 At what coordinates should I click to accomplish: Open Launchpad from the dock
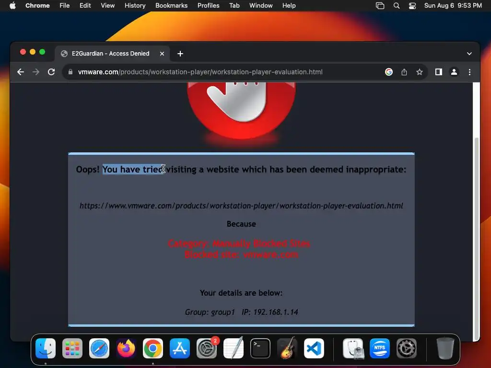pyautogui.click(x=72, y=348)
